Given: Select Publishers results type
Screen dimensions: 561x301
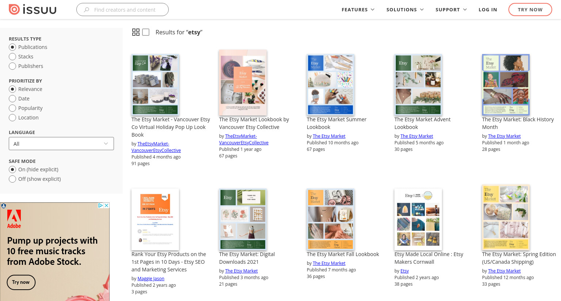Looking at the screenshot, I should (x=12, y=66).
